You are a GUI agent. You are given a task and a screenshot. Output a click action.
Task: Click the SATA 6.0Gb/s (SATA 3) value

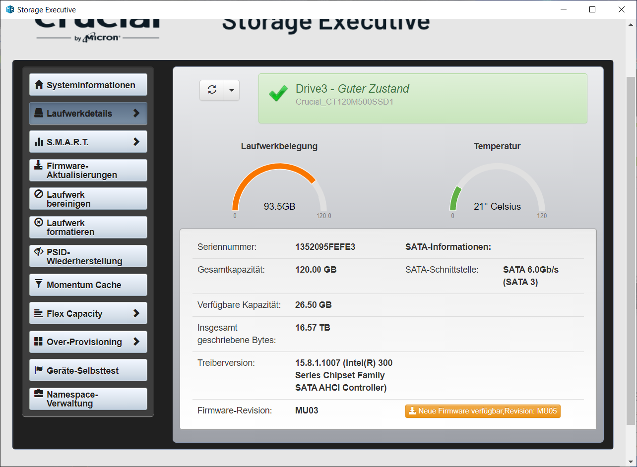531,276
